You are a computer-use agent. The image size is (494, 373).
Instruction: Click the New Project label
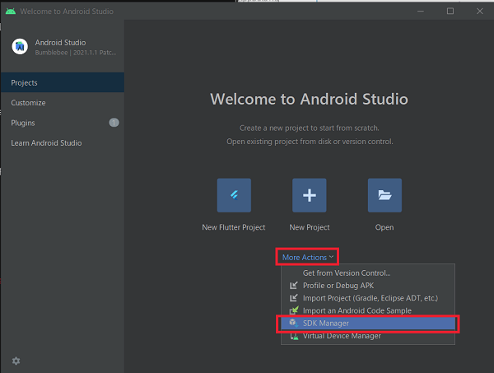click(310, 227)
